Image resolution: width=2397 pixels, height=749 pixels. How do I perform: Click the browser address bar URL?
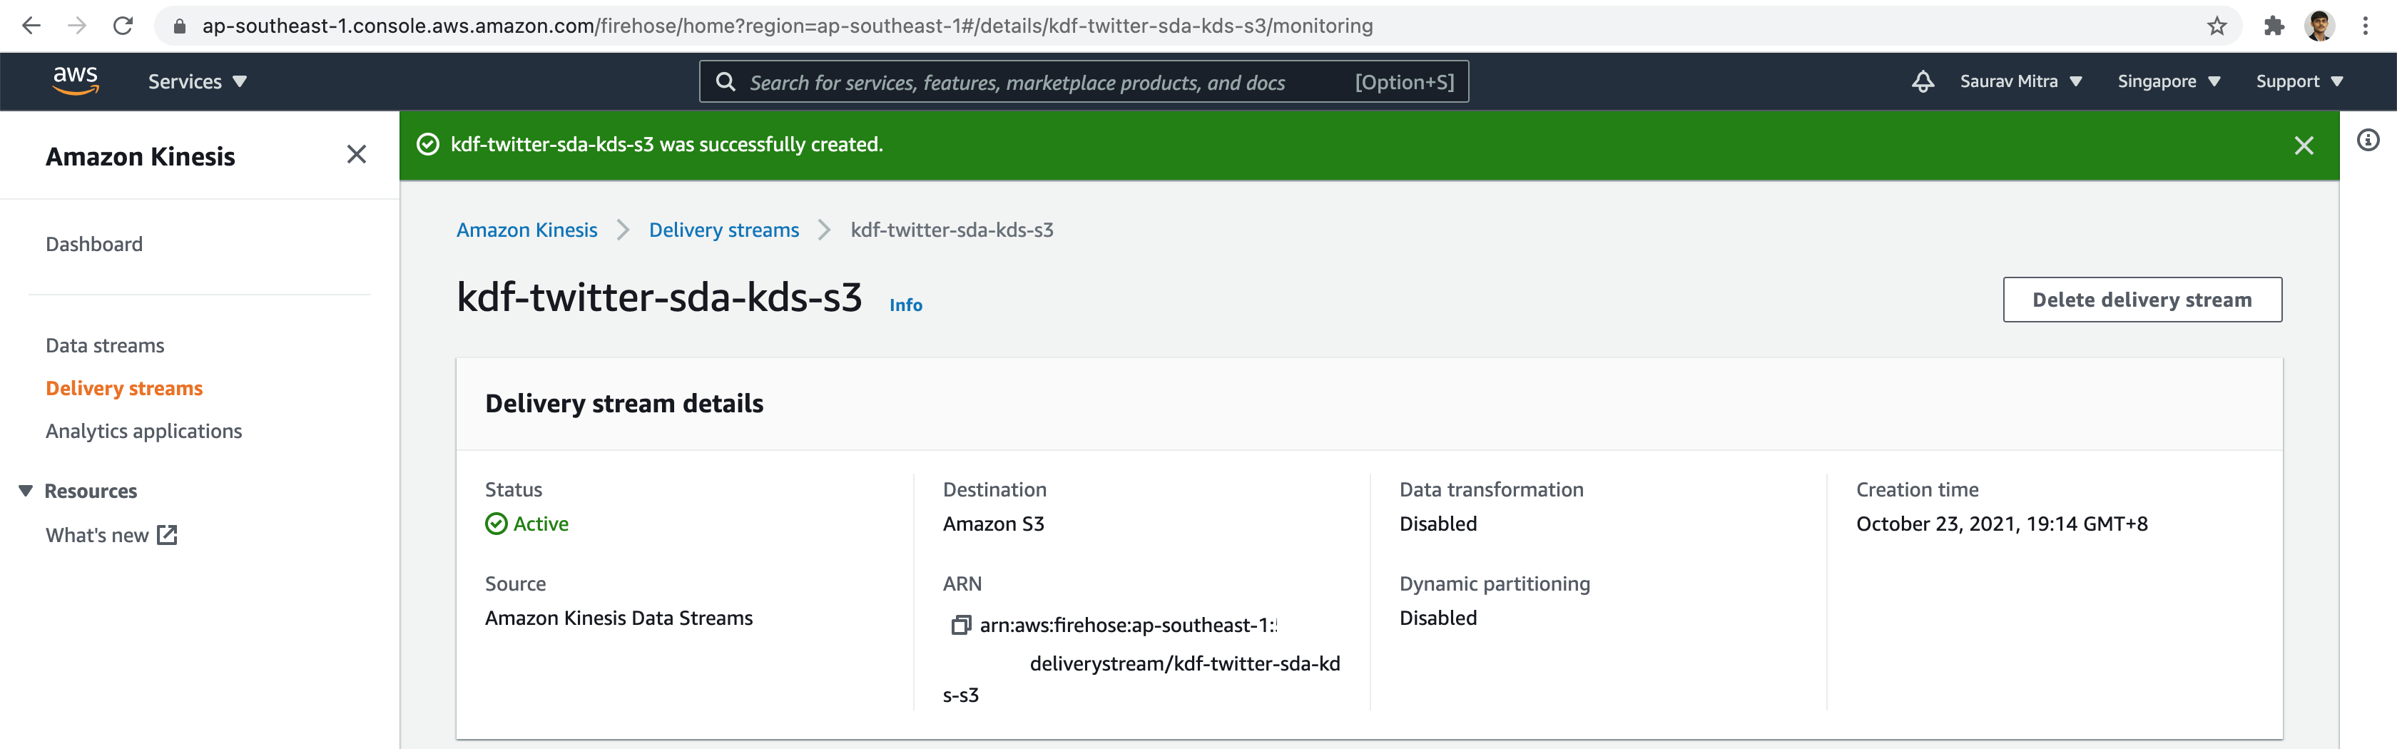pos(787,26)
